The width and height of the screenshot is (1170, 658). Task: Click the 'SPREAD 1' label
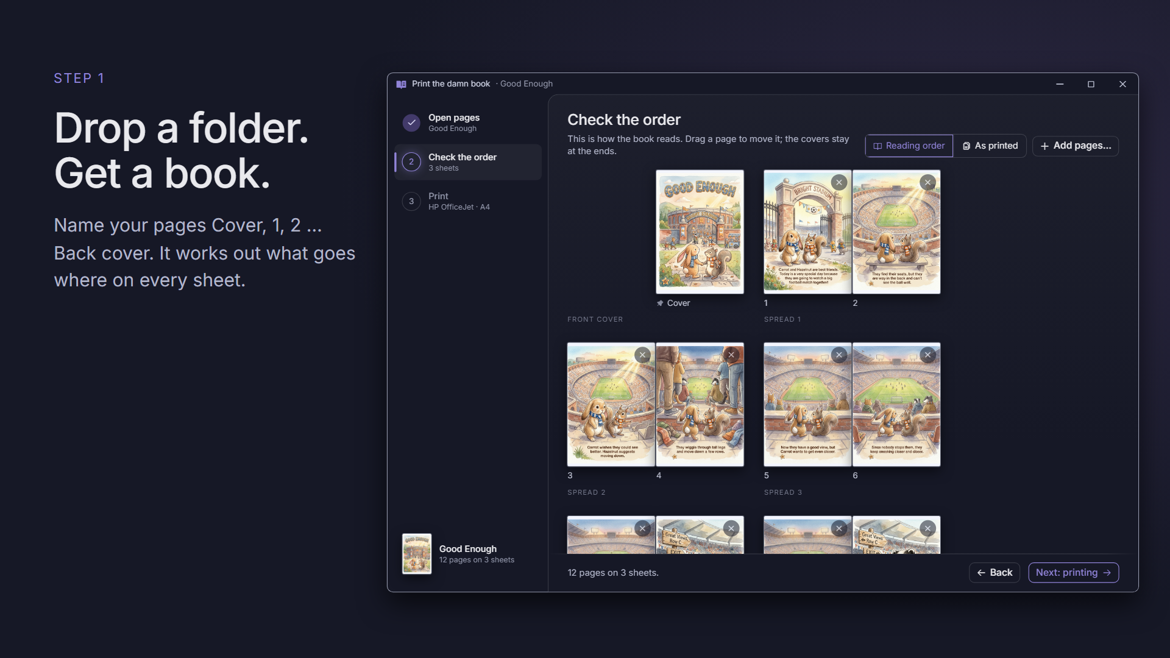[x=782, y=319]
